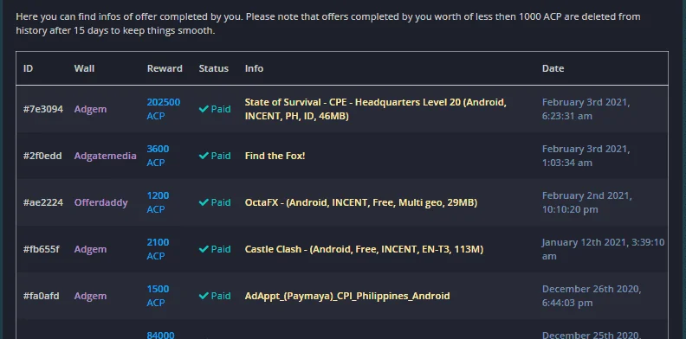Viewport: 686px width, 339px height.
Task: Select offer ID #ae2224
Action: pyautogui.click(x=43, y=202)
